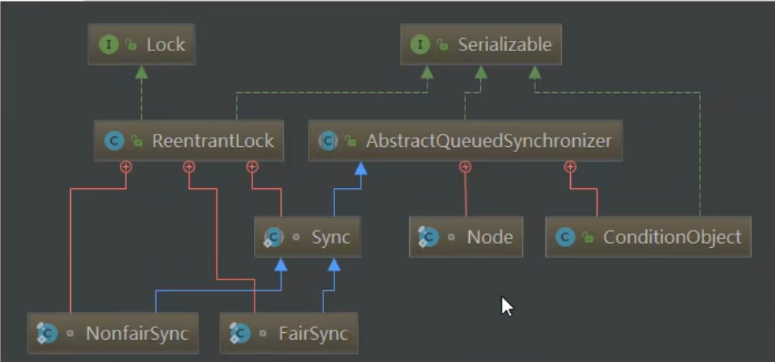Click the package-private dot on NonfairSync
Viewport: 775px width, 362px height.
click(70, 334)
